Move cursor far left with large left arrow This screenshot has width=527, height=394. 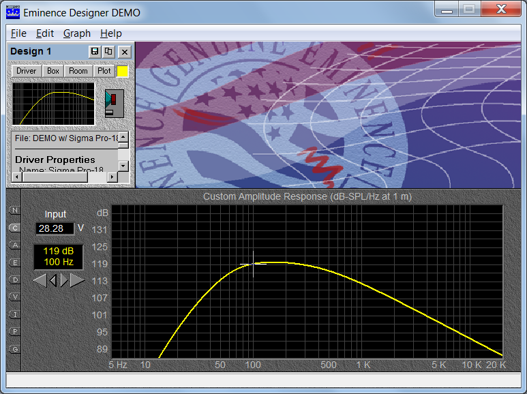click(x=40, y=280)
